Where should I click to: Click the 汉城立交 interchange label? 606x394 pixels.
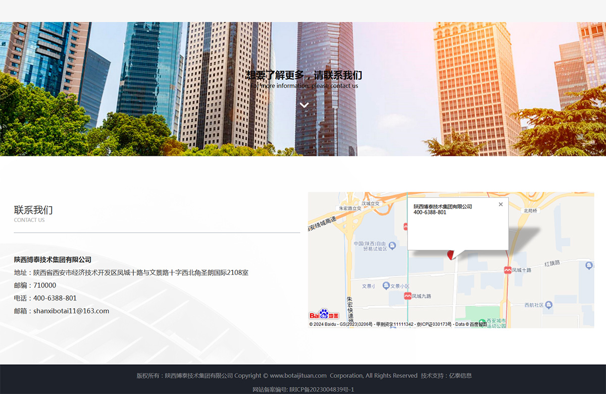(x=370, y=203)
